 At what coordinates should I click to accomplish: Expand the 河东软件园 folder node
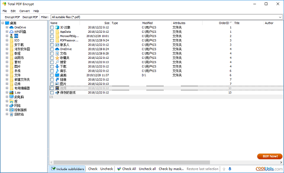(x=7, y=49)
